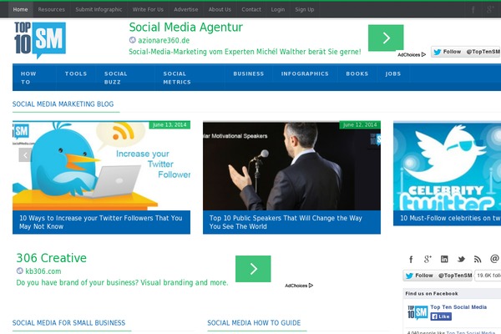
Task: Open the sidebar Facebook social icon
Action: click(411, 259)
